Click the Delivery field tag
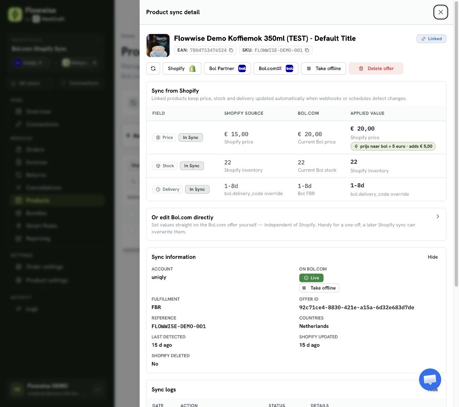Screen dimensions: 459x407 [167, 189]
